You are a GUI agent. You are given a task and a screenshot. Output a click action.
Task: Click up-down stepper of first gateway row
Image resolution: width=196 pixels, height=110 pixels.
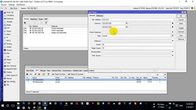tap(173, 23)
